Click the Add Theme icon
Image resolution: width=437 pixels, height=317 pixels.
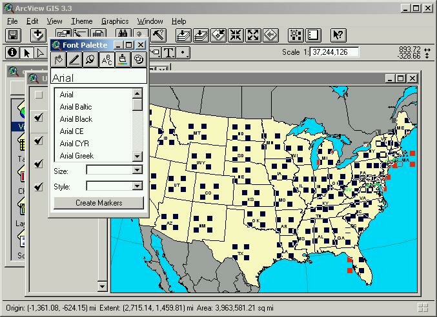click(x=38, y=35)
